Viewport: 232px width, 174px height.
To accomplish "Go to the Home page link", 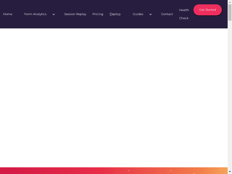I will (8, 14).
